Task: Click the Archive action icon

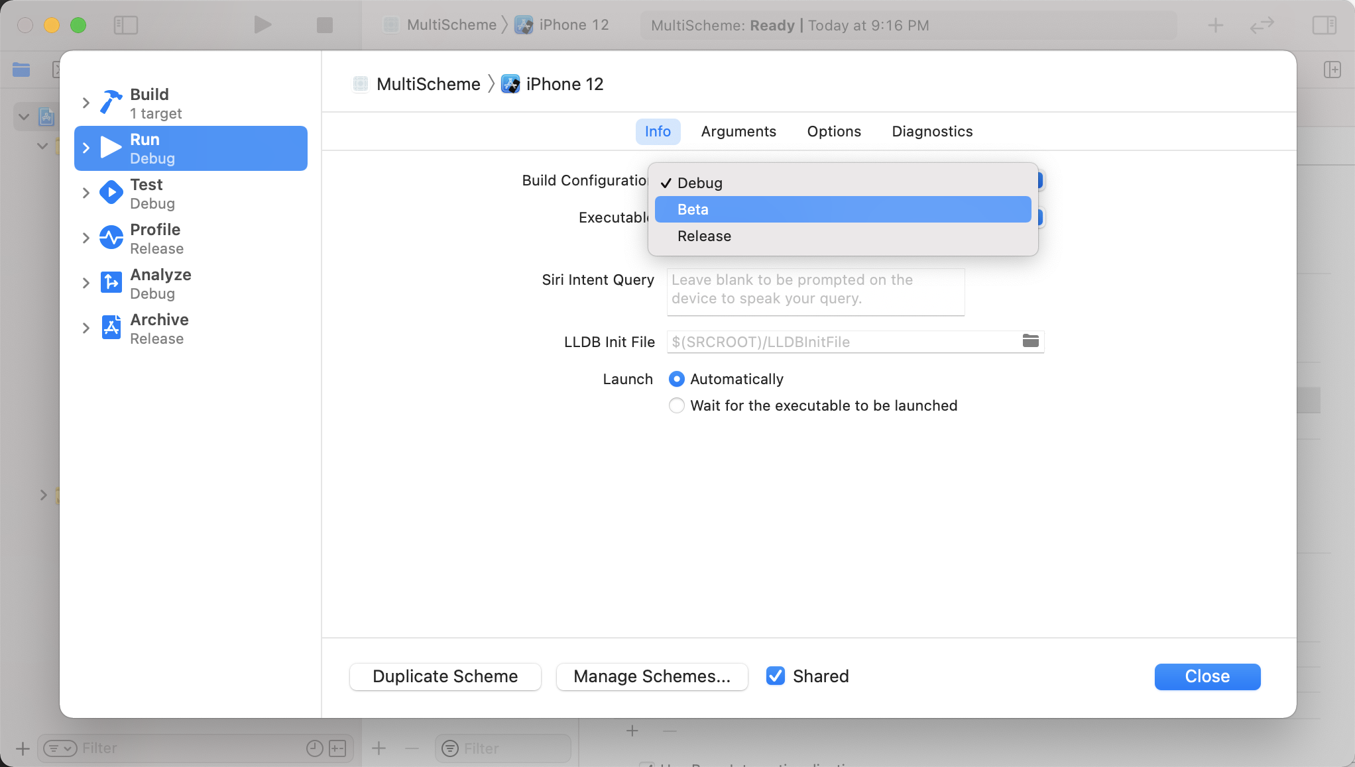Action: tap(111, 328)
